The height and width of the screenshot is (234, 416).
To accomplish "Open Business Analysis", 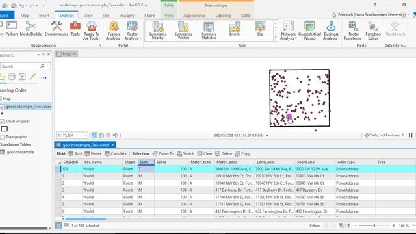I will tap(331, 31).
